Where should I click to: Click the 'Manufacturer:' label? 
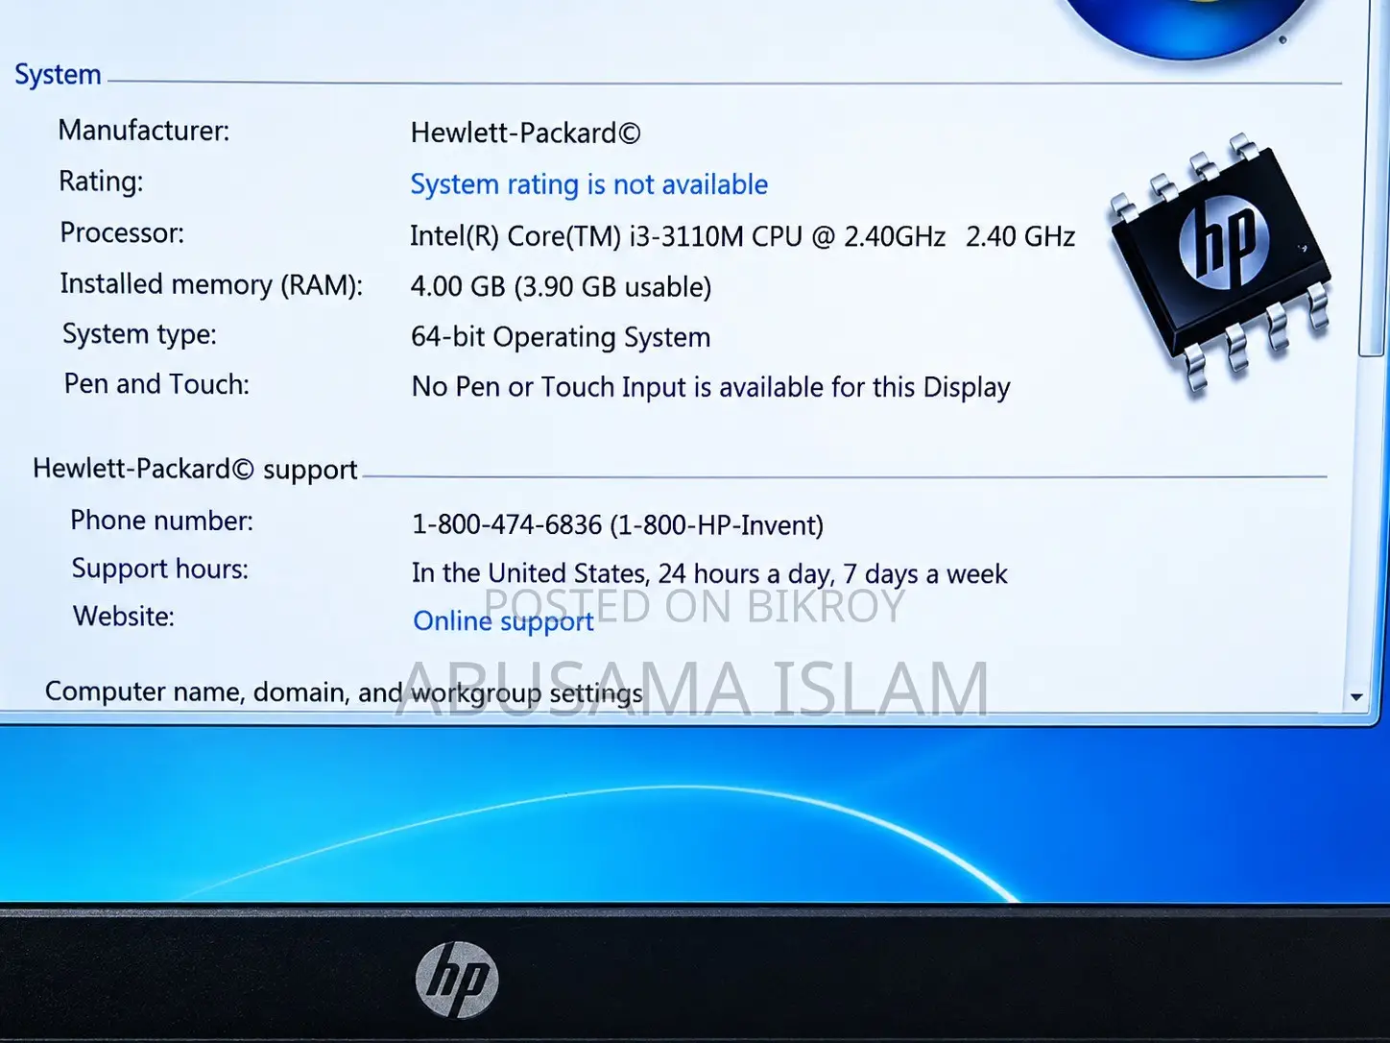coord(144,131)
